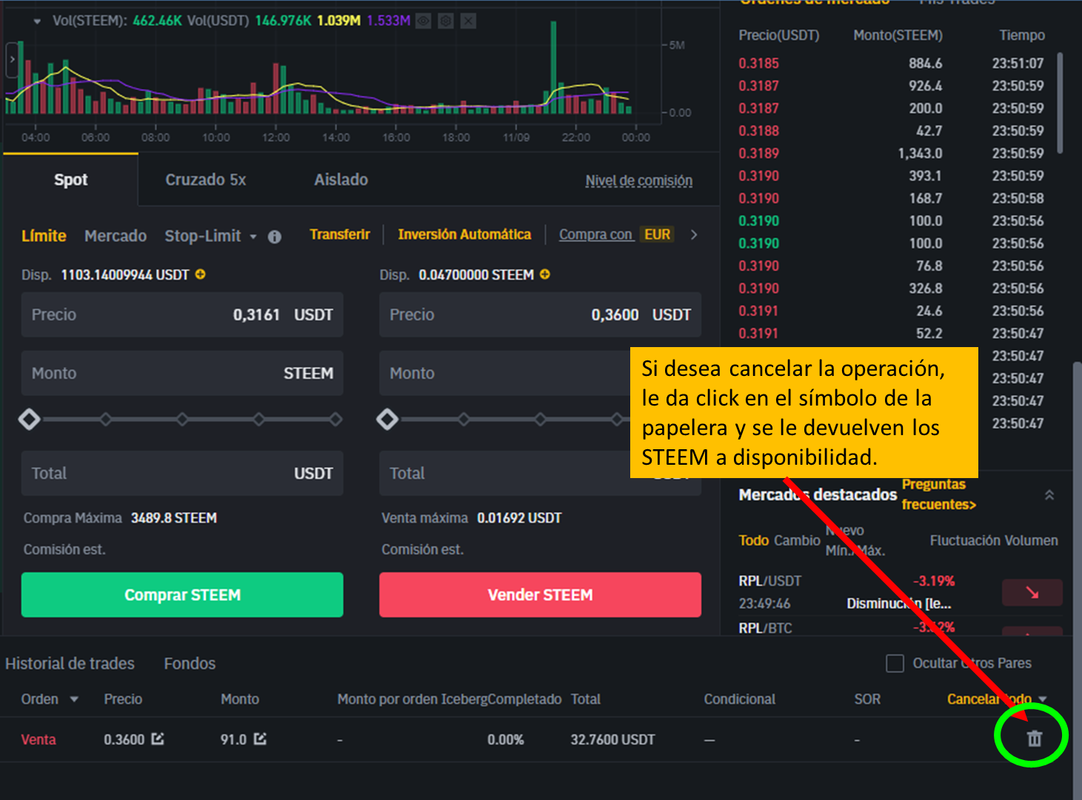Collapse the Vol indicator legend arrow

(37, 21)
